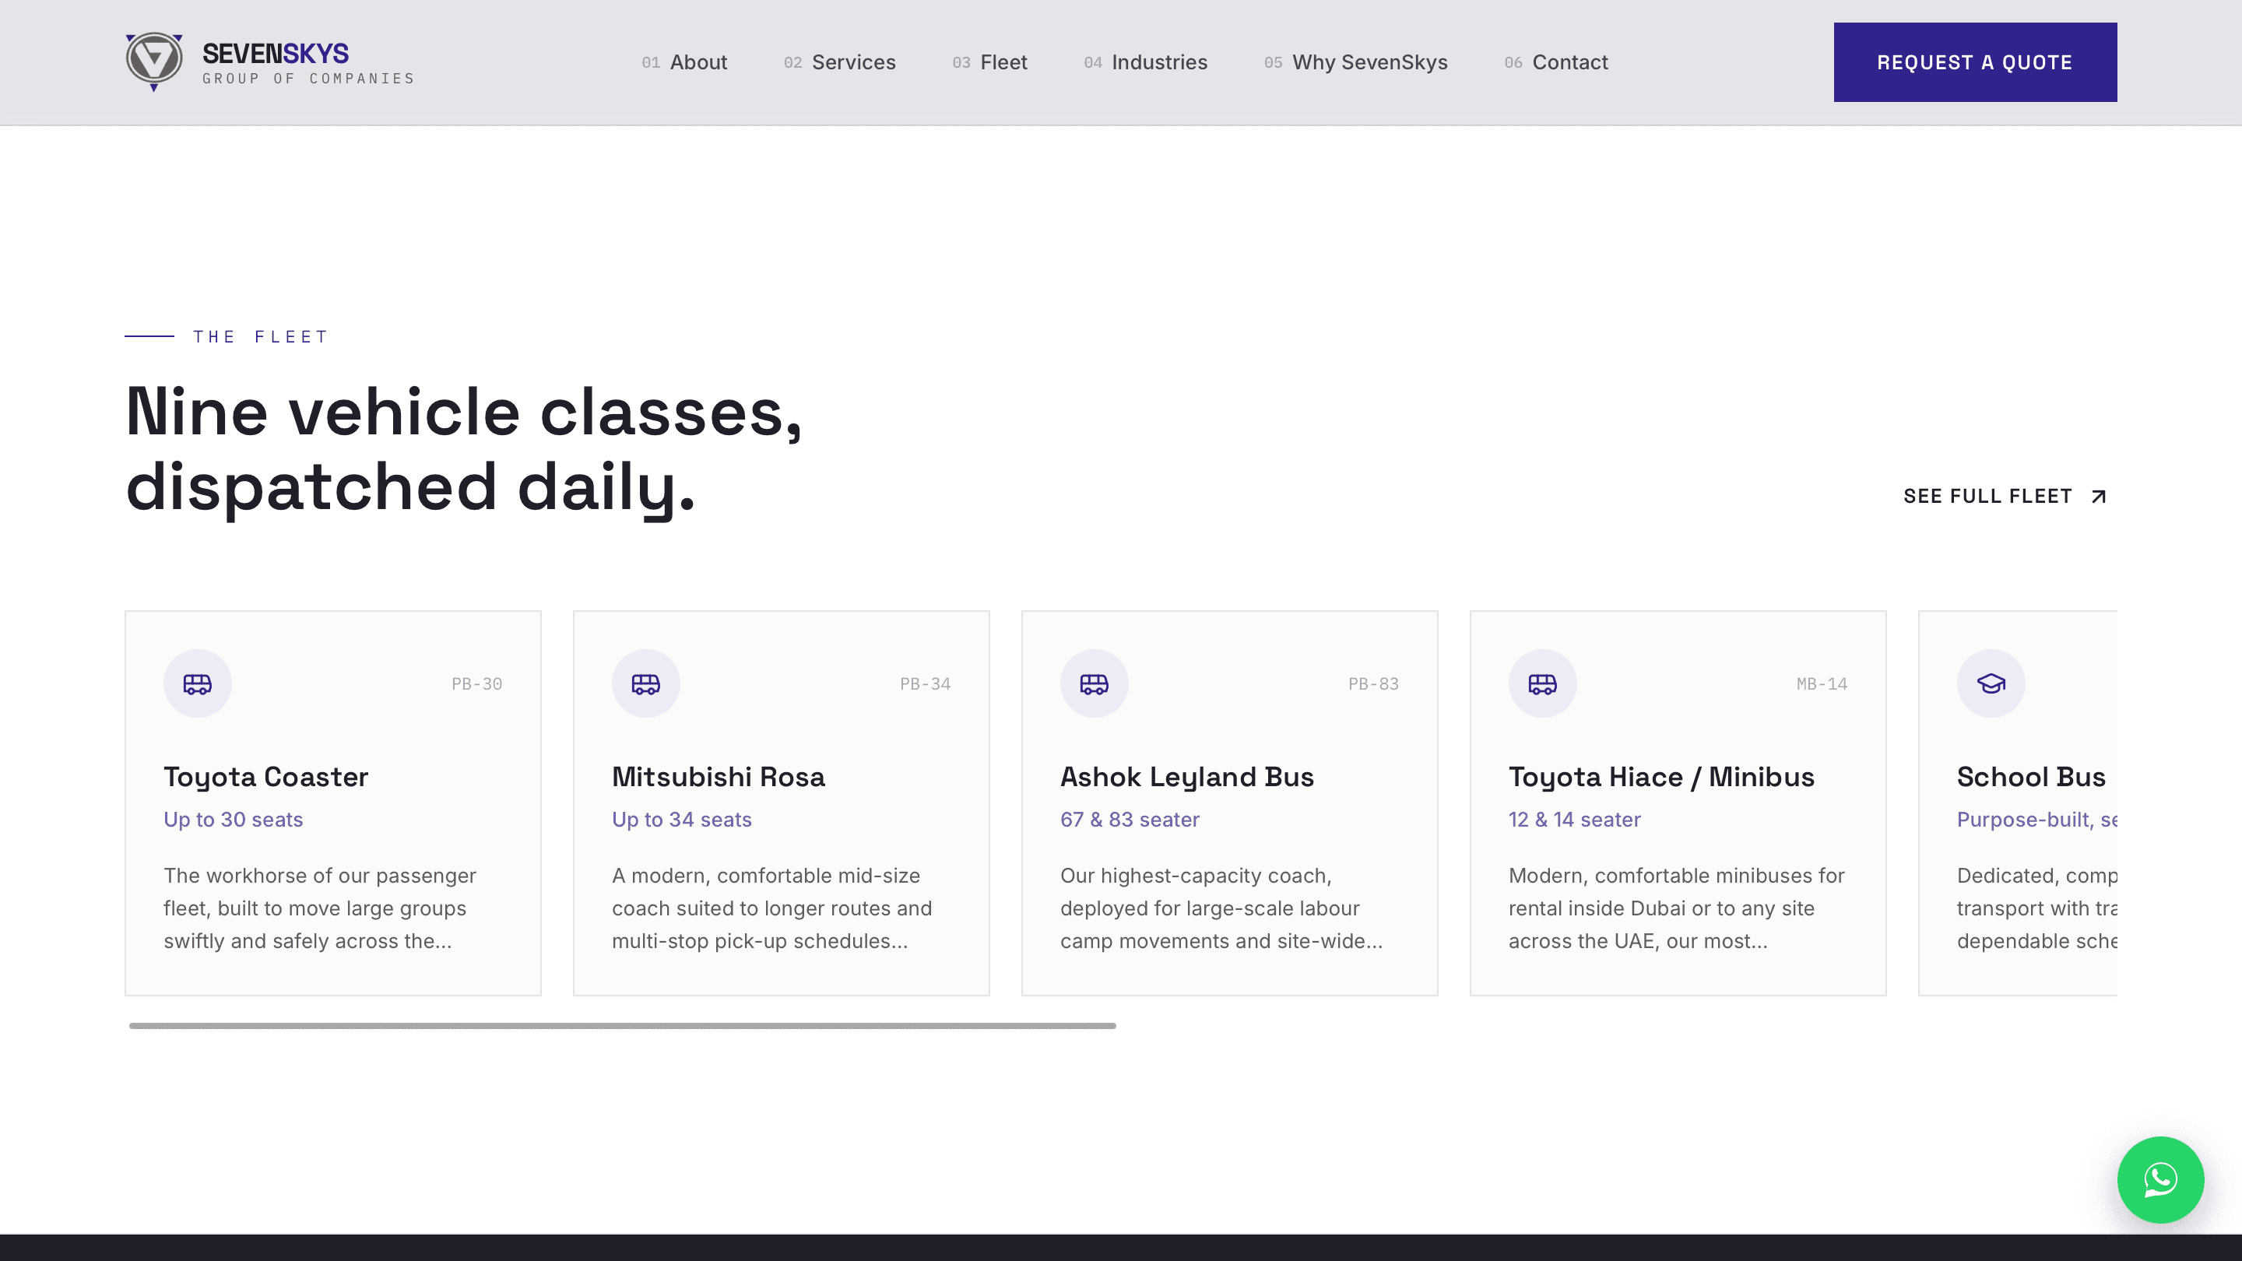This screenshot has width=2242, height=1261.
Task: Click the '67 & 83 seater' text
Action: click(x=1130, y=819)
